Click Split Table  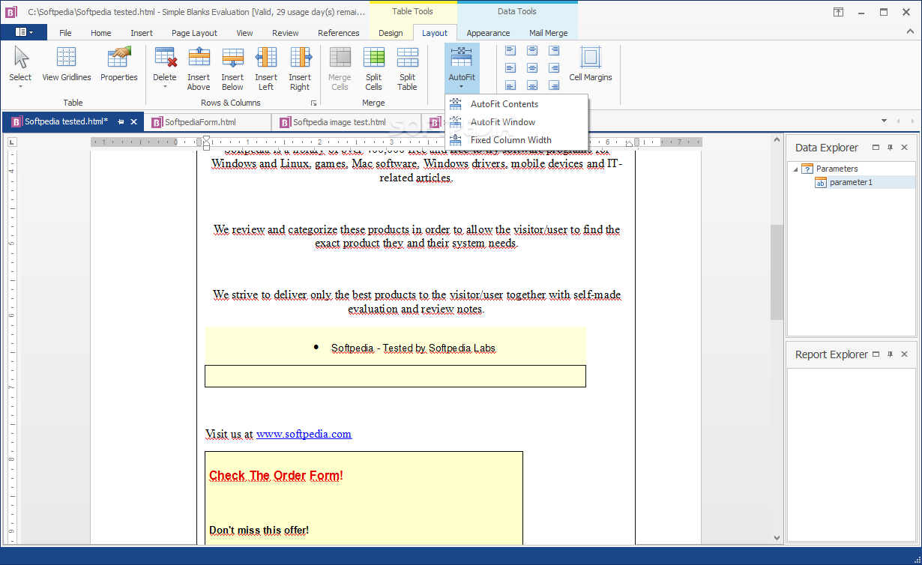pos(407,67)
